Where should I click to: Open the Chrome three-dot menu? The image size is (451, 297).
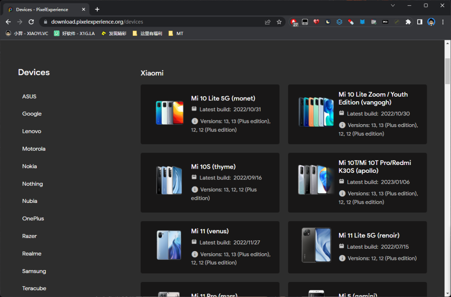443,22
